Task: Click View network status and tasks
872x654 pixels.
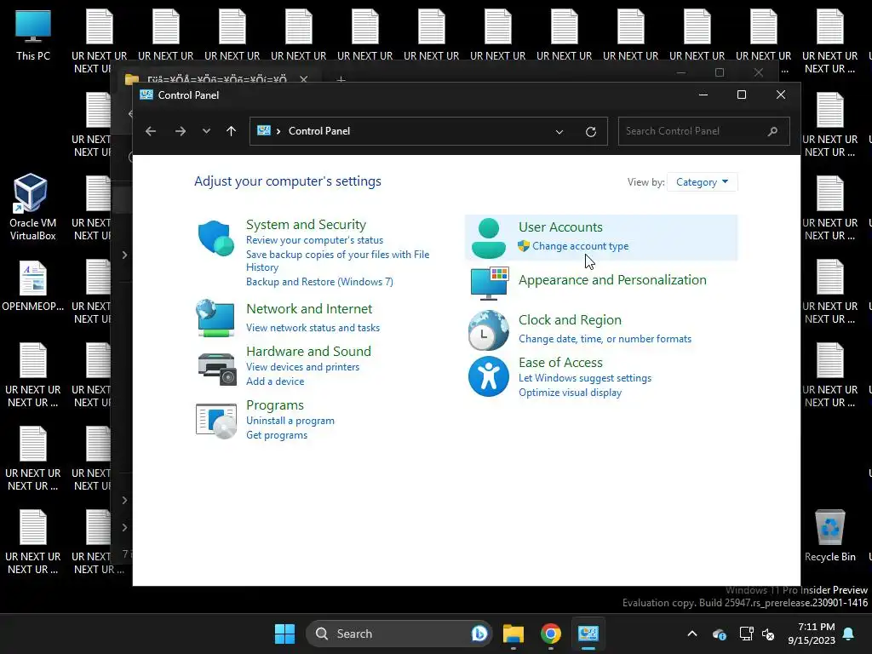Action: (313, 328)
